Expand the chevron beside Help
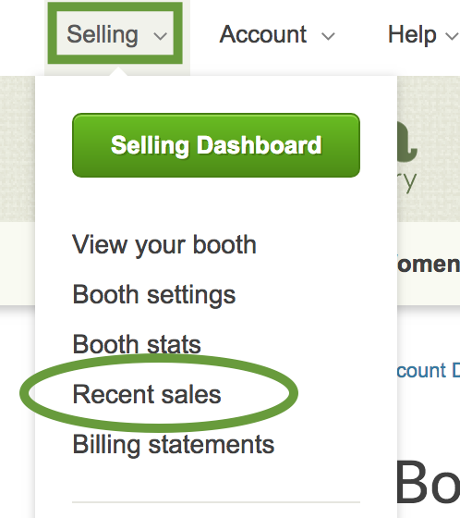 (452, 36)
